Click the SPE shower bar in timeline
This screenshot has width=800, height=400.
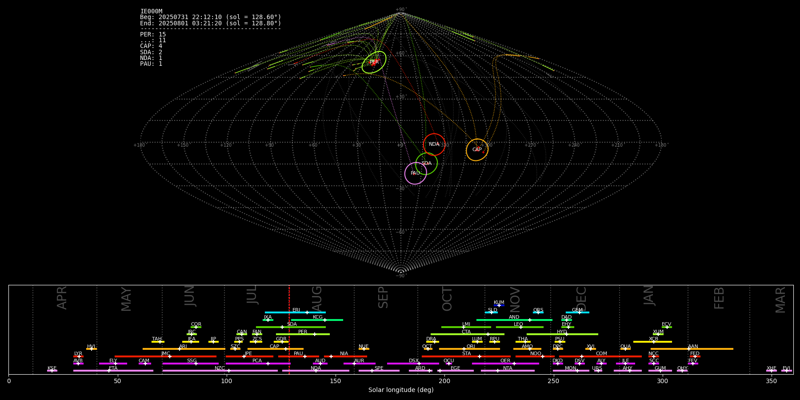point(379,371)
